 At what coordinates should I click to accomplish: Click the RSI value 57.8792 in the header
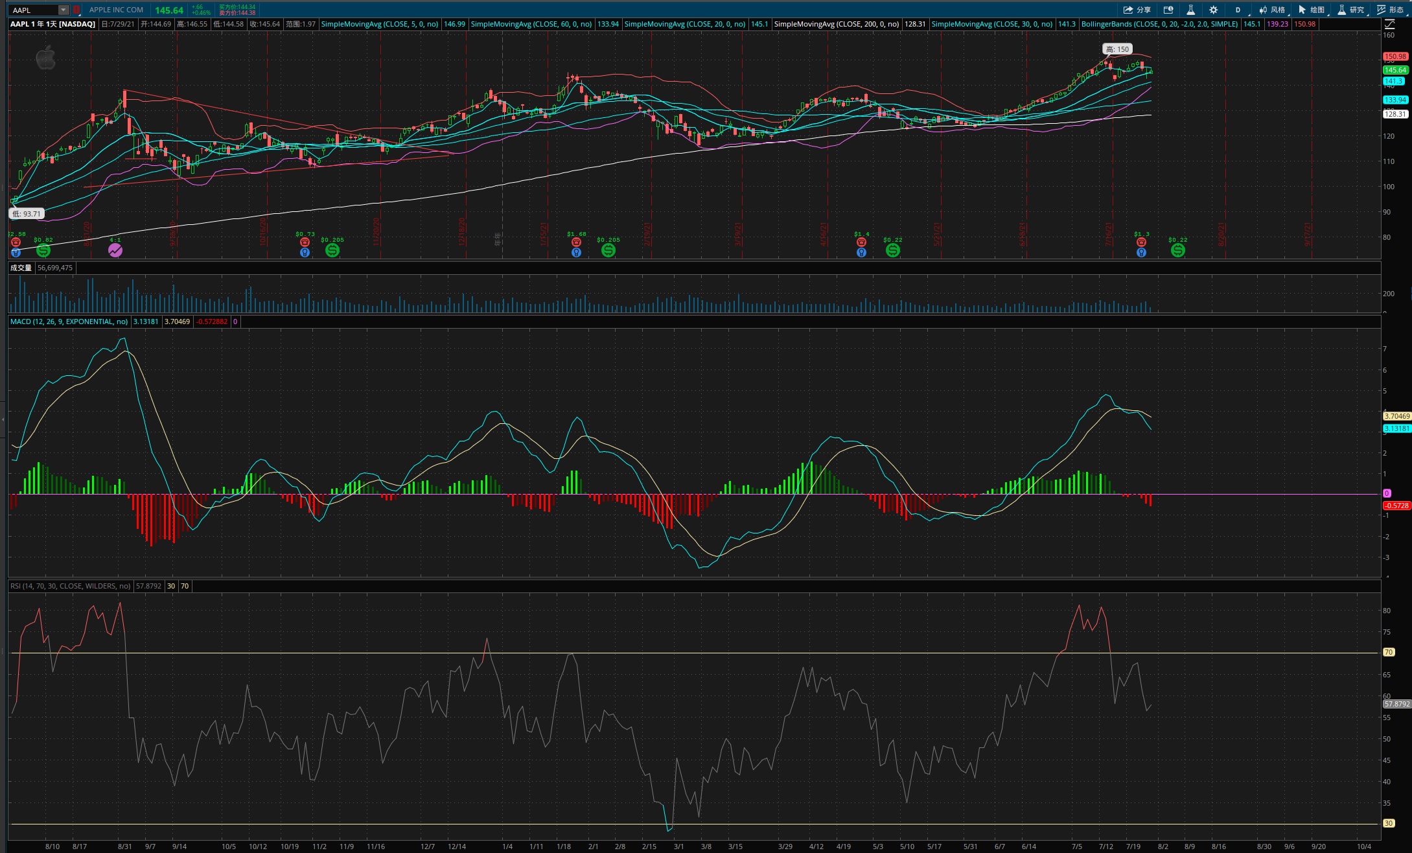tap(148, 586)
